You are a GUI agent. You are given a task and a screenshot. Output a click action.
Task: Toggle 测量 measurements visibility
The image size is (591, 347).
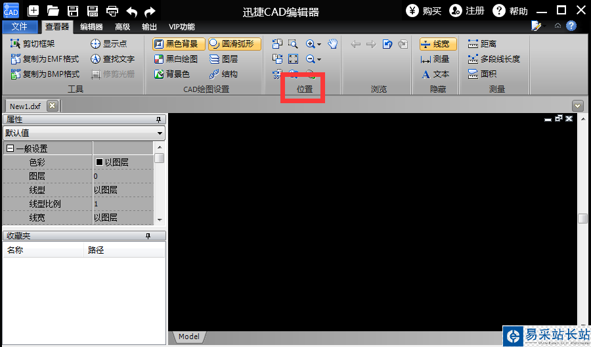point(435,59)
